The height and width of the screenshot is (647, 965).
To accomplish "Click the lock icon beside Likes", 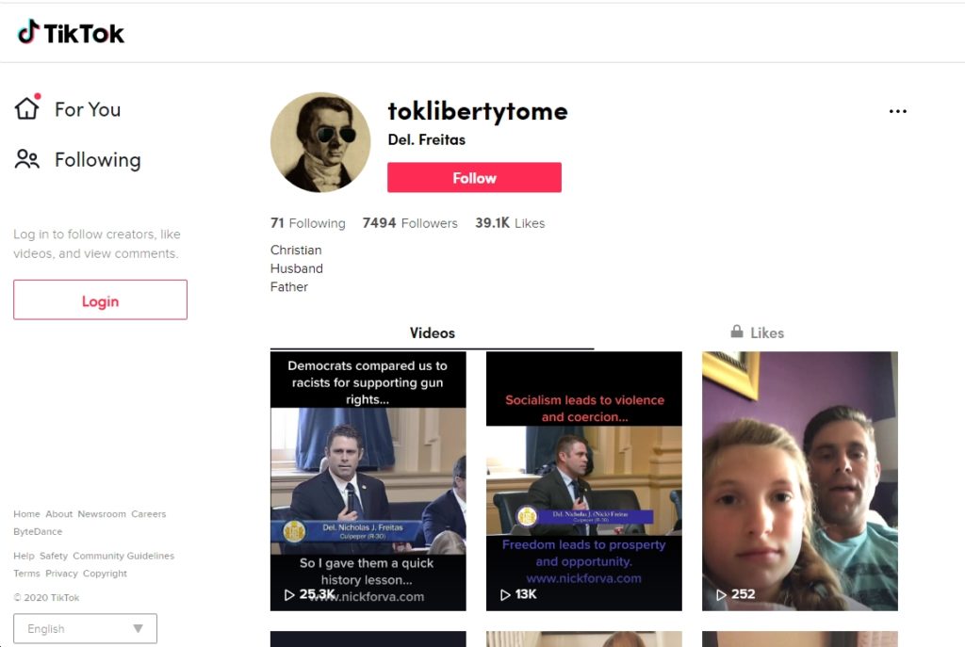I will pos(737,332).
